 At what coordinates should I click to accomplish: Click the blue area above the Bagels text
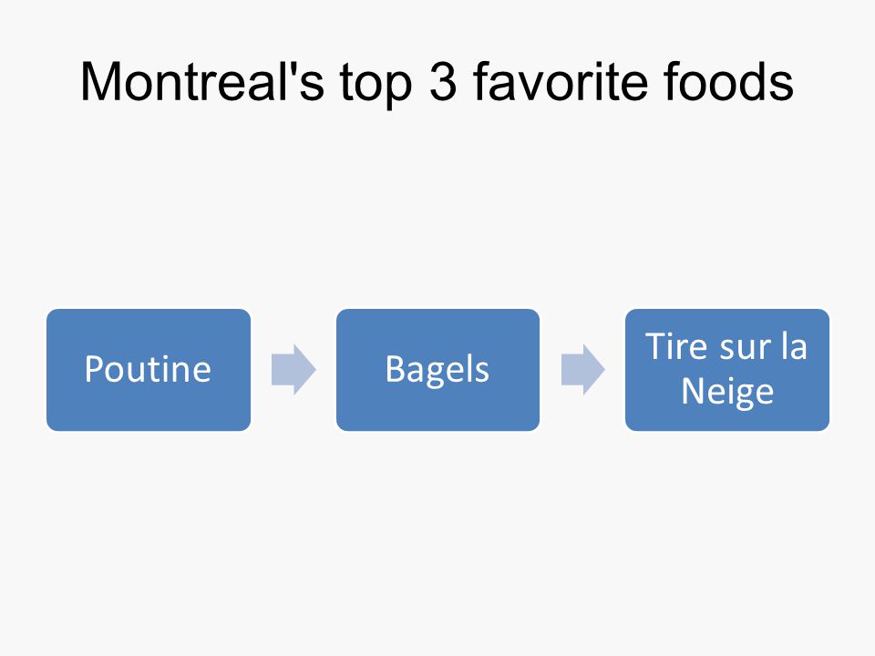(x=437, y=330)
